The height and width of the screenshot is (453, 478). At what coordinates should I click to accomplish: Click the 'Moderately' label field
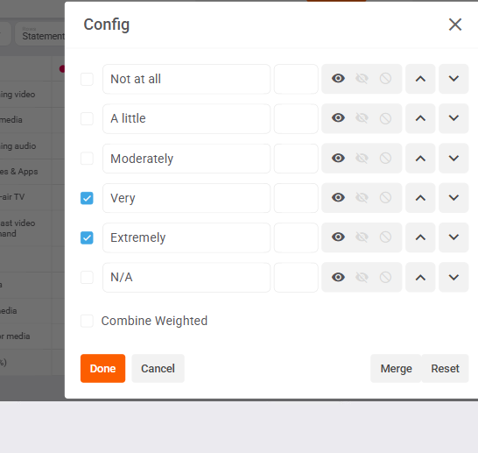186,159
